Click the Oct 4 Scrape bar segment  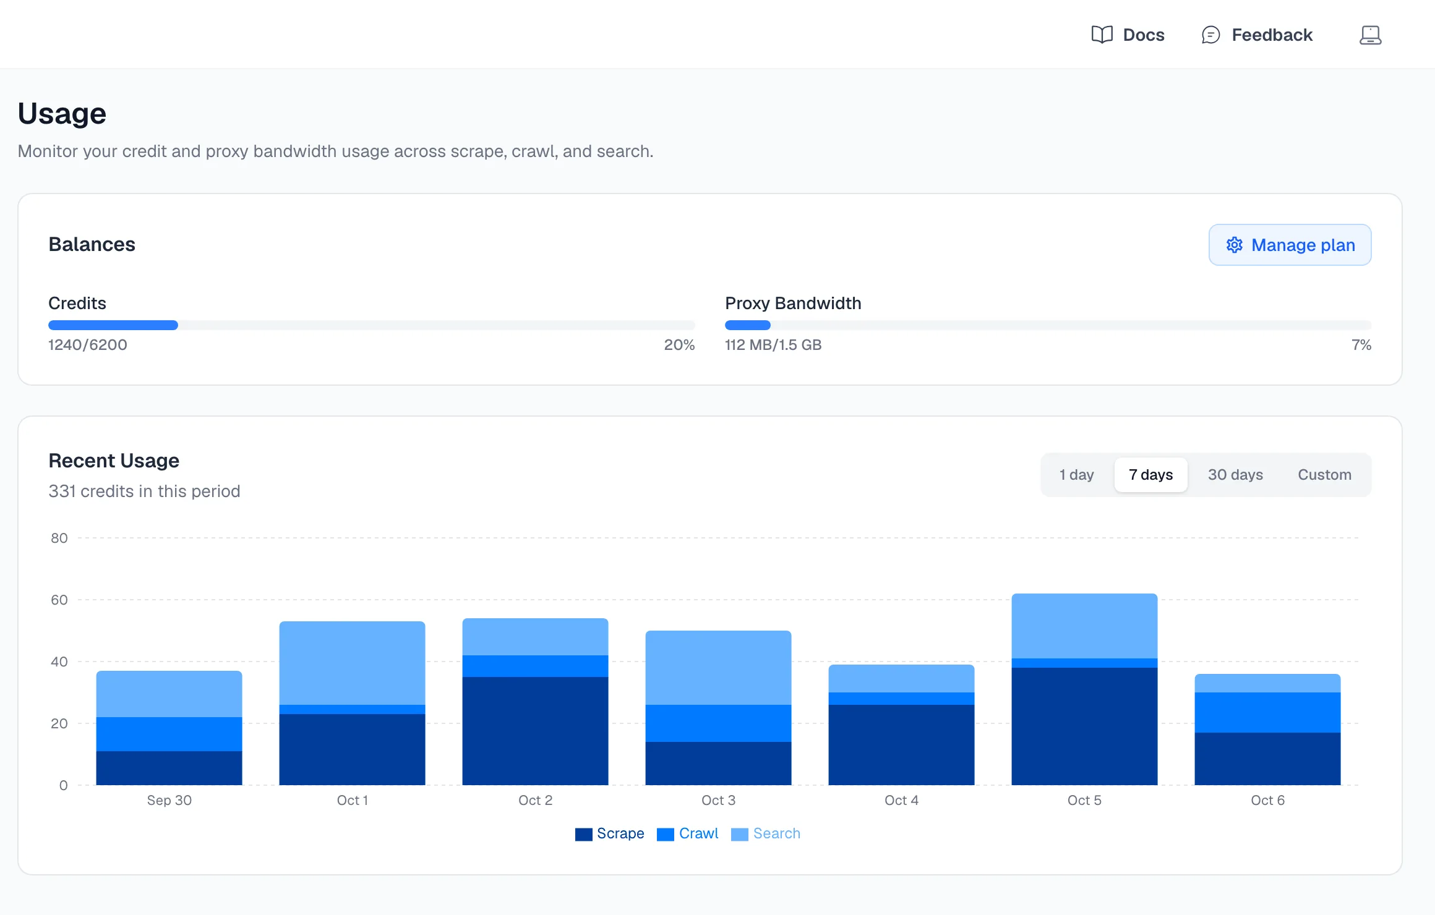[901, 745]
